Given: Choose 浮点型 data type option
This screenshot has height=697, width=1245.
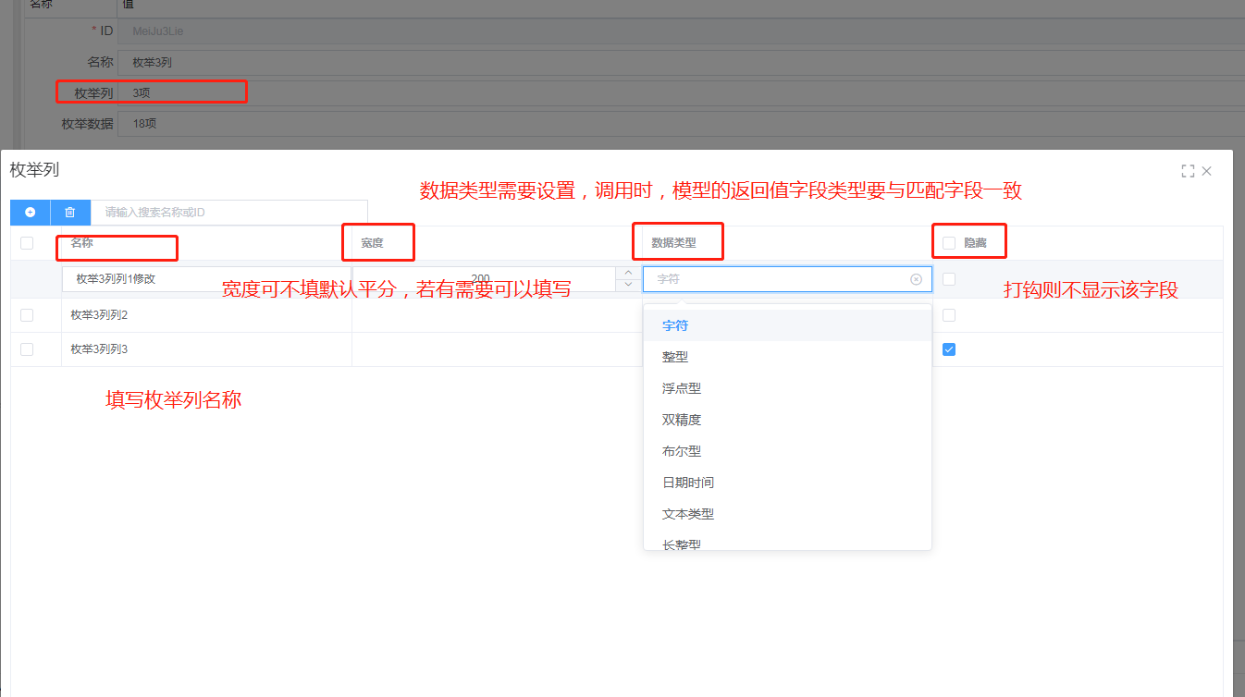Looking at the screenshot, I should (x=682, y=388).
